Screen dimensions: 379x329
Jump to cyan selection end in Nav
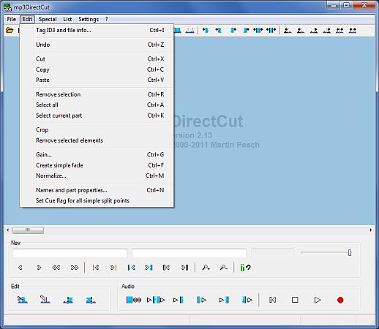(x=149, y=268)
